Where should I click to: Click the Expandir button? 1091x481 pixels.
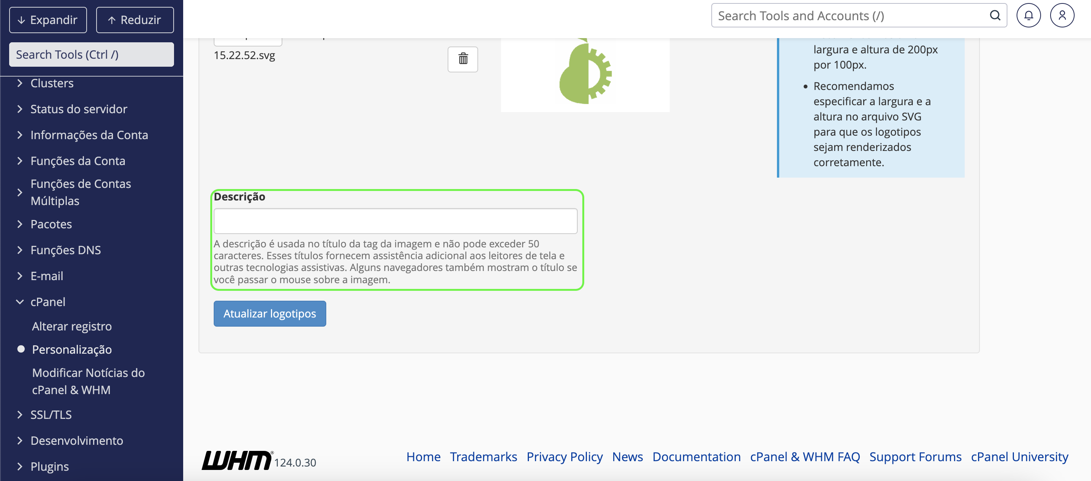click(x=48, y=20)
